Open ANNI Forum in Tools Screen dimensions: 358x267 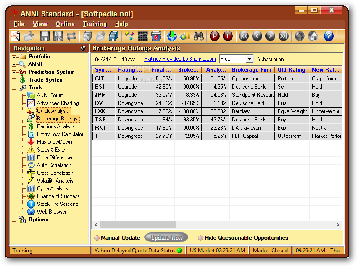pos(50,95)
